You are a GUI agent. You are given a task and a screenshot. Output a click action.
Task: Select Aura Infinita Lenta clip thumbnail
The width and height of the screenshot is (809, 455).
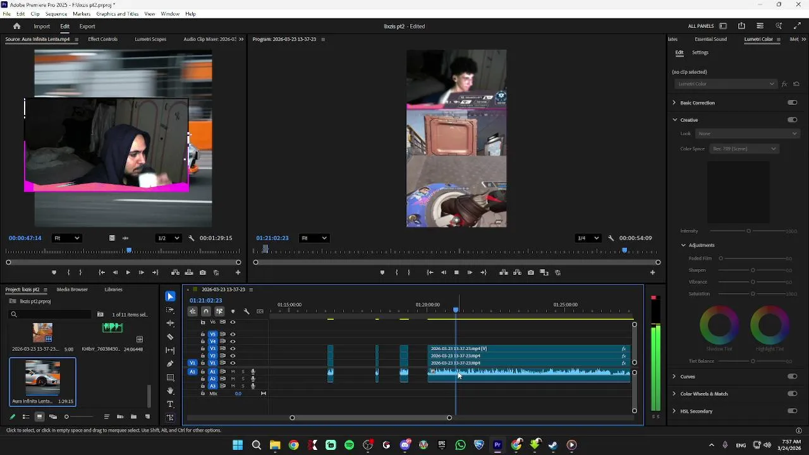[42, 378]
